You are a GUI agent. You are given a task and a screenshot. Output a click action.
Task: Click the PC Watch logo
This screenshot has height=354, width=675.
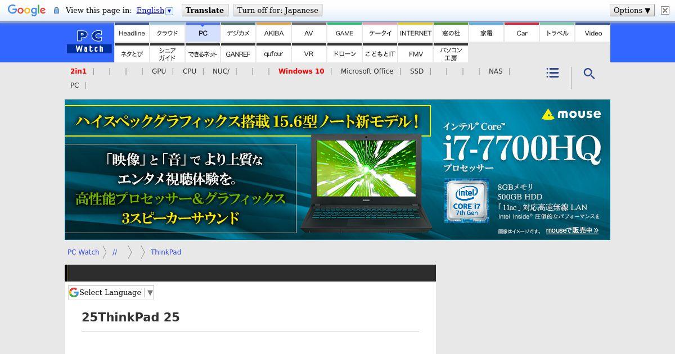pos(89,42)
